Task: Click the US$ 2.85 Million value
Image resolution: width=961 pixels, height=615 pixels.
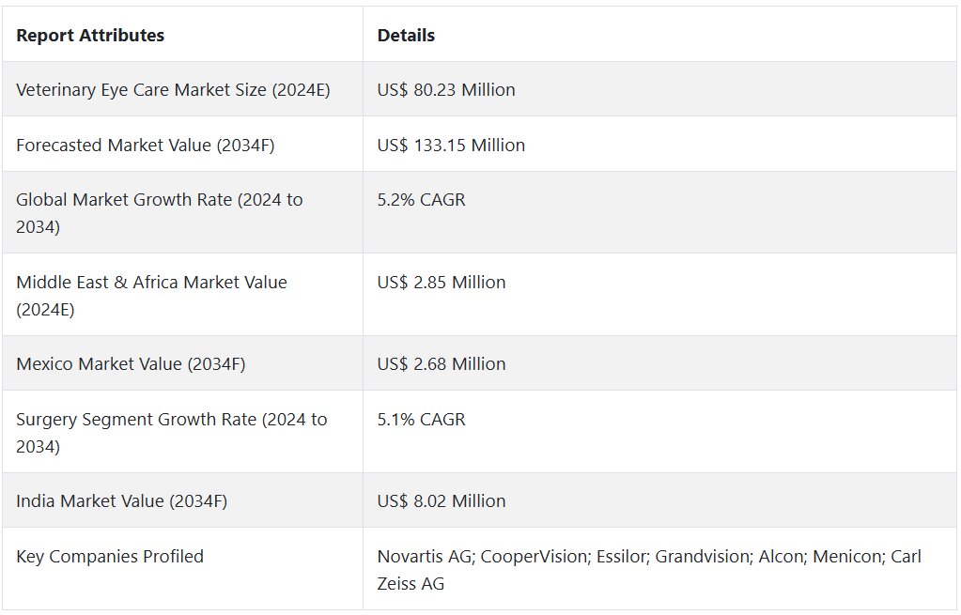Action: pos(442,283)
